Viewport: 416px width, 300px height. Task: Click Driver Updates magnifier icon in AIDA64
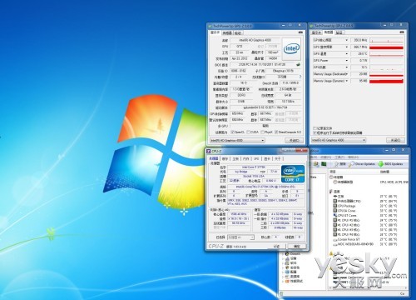351,164
